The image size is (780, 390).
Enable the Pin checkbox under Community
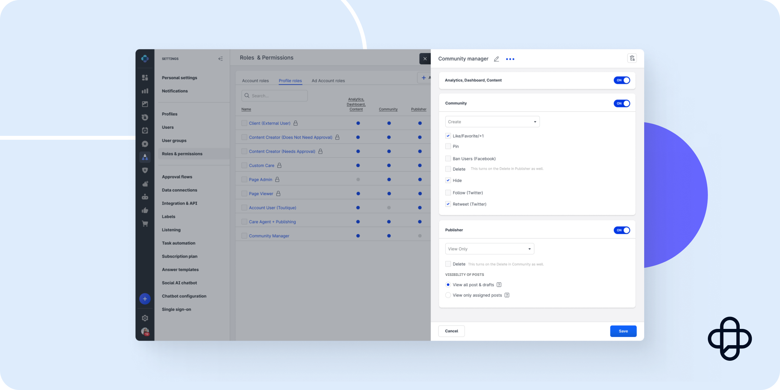point(448,146)
